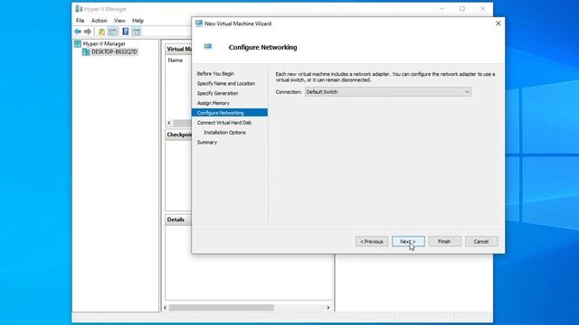Image resolution: width=579 pixels, height=325 pixels.
Task: Close the New Virtual Machine Wizard dialog
Action: coord(498,23)
